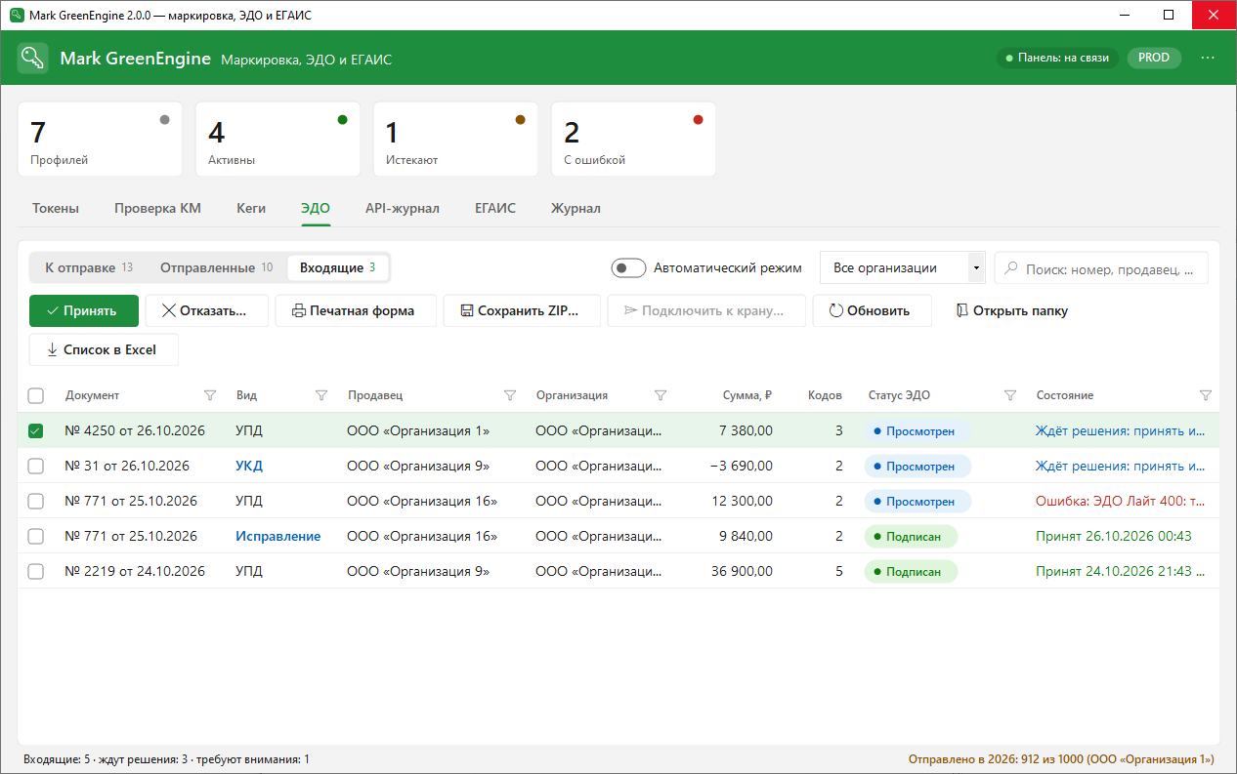The width and height of the screenshot is (1237, 774).
Task: Click filter icon on Вид column
Action: tap(321, 395)
